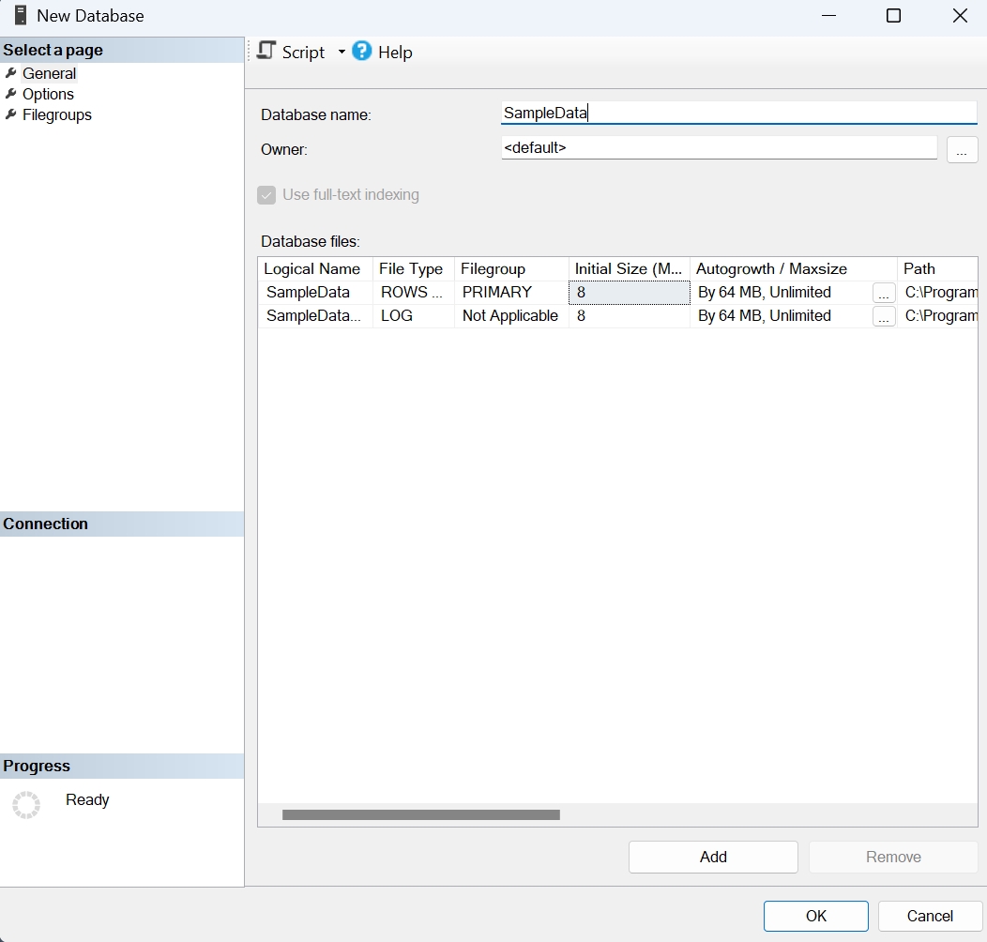Select Initial Size cell for ROWS file
987x942 pixels.
[629, 293]
